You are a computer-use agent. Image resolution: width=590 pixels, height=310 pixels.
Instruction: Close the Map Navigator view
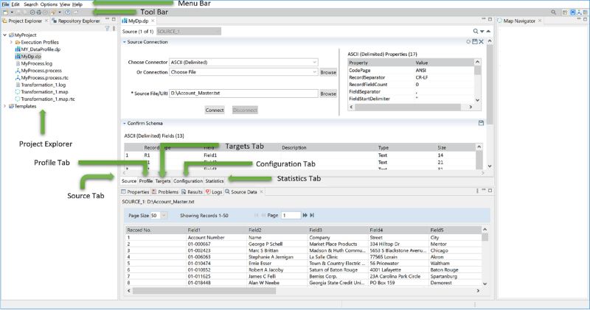tap(540, 21)
